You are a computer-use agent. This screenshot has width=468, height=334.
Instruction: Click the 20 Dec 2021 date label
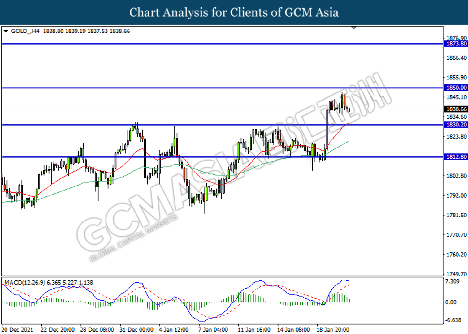(x=17, y=330)
